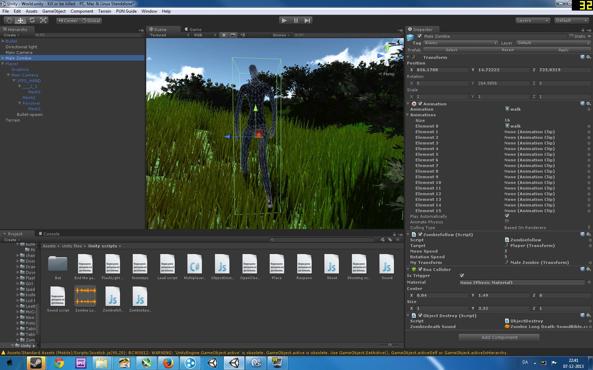Toggle scene lighting sun icon
The height and width of the screenshot is (370, 593).
coord(224,35)
